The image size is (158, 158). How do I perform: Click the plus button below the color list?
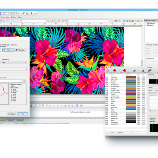click(106, 133)
